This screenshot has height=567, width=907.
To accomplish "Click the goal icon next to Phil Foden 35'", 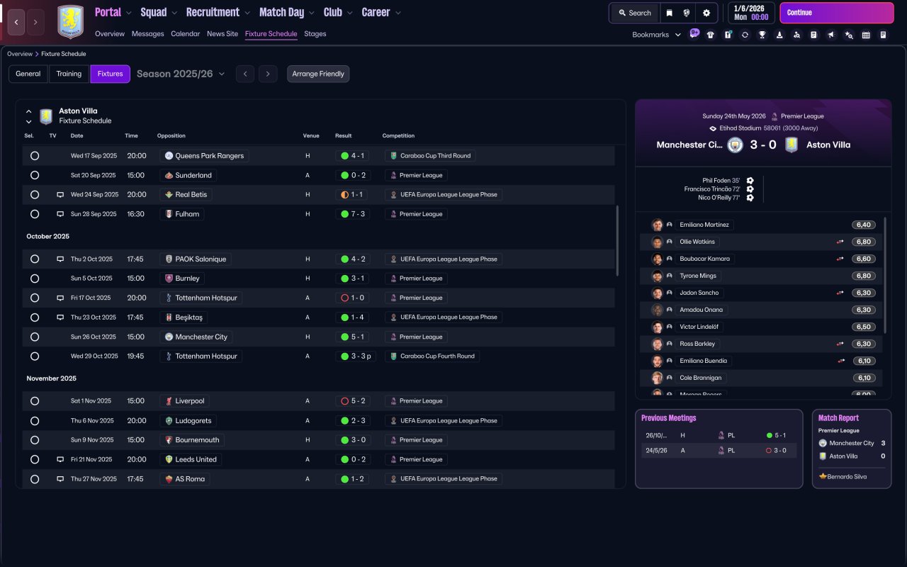I will [750, 181].
